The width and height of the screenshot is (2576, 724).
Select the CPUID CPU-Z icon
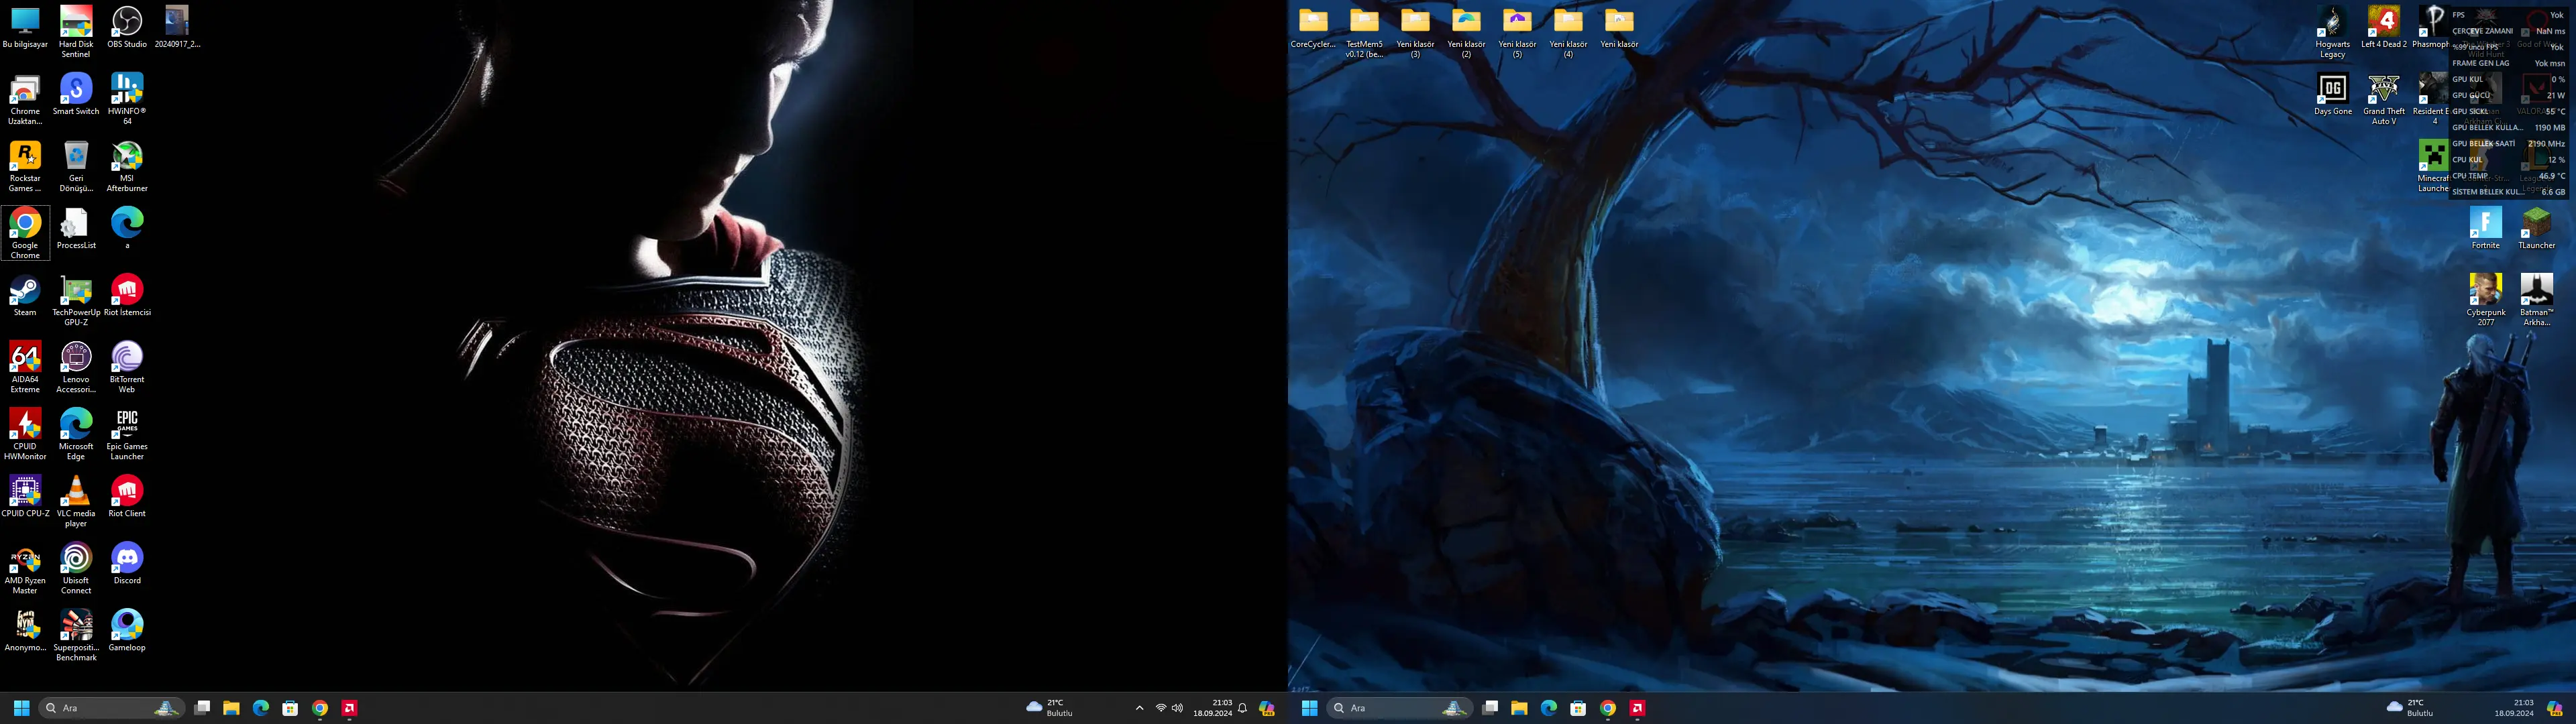click(25, 497)
